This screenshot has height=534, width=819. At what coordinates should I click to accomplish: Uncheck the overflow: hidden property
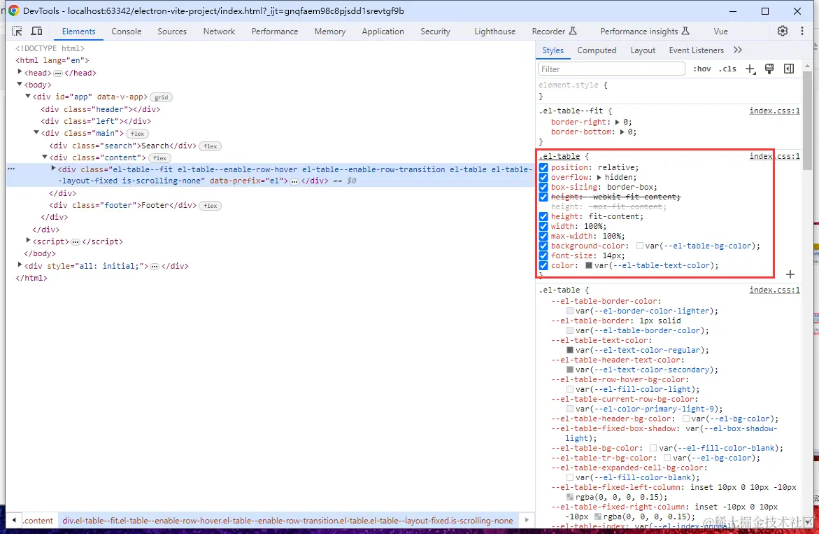[543, 178]
